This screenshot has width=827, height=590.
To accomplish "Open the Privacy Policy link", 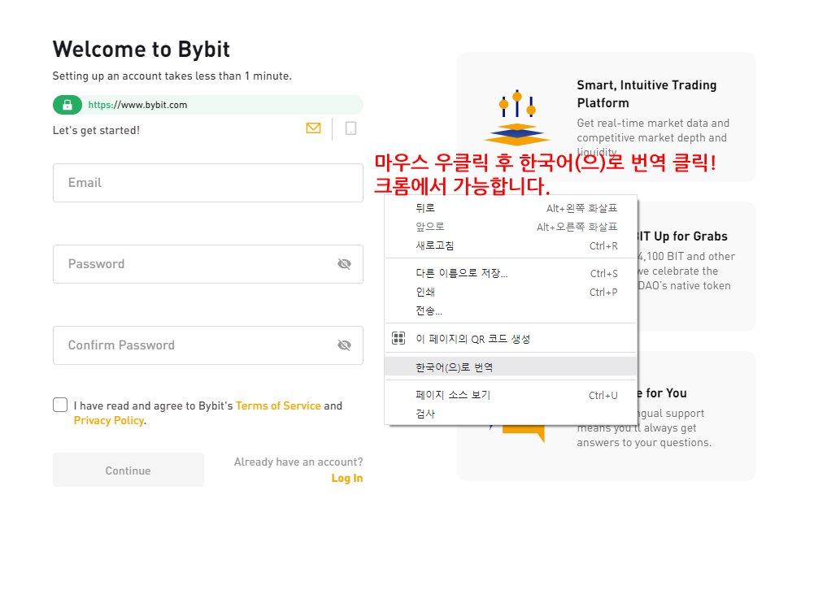I will pyautogui.click(x=109, y=420).
